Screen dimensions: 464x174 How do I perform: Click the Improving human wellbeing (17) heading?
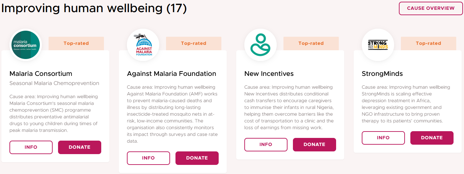point(94,8)
